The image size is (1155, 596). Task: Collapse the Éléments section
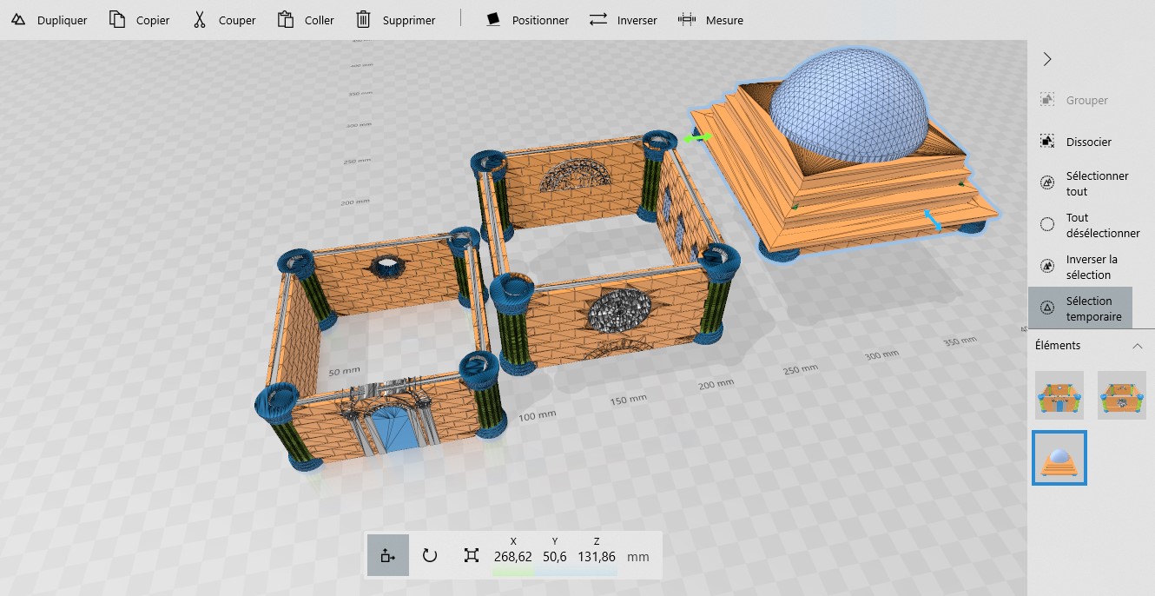1137,346
